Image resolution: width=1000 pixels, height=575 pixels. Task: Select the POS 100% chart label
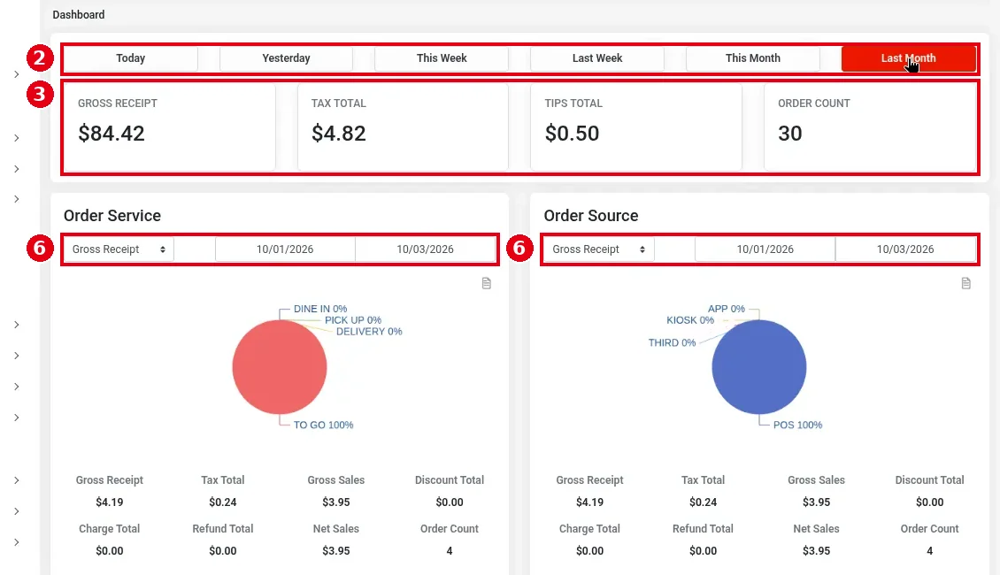pyautogui.click(x=798, y=425)
